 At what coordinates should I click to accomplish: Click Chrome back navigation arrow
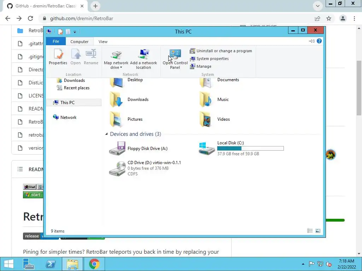(8, 18)
